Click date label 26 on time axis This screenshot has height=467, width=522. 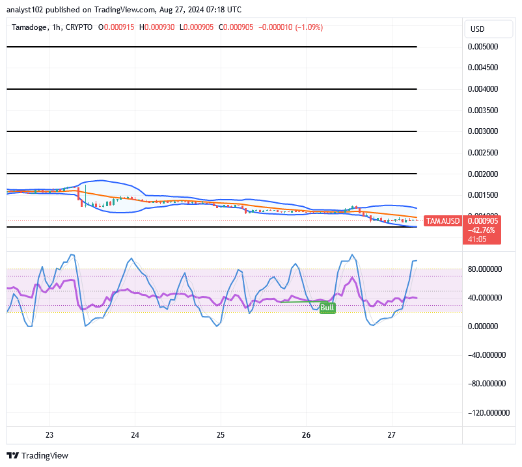307,435
